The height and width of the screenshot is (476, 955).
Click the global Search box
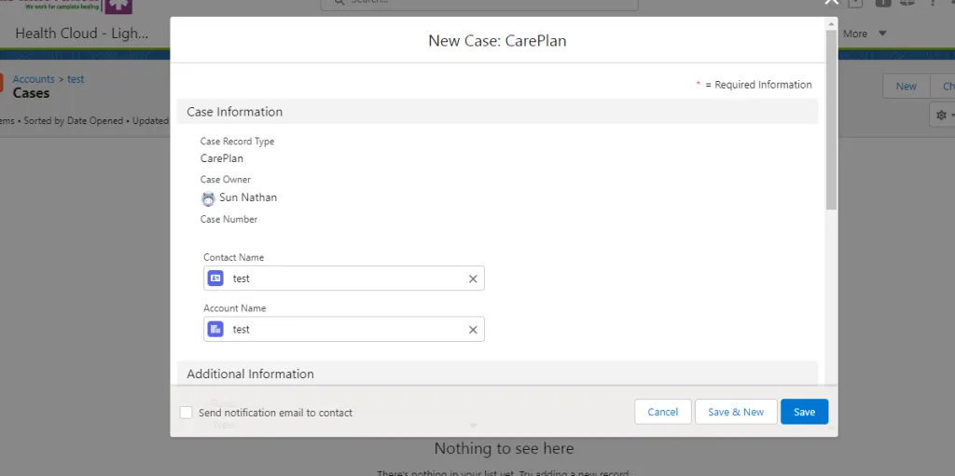coord(479,3)
